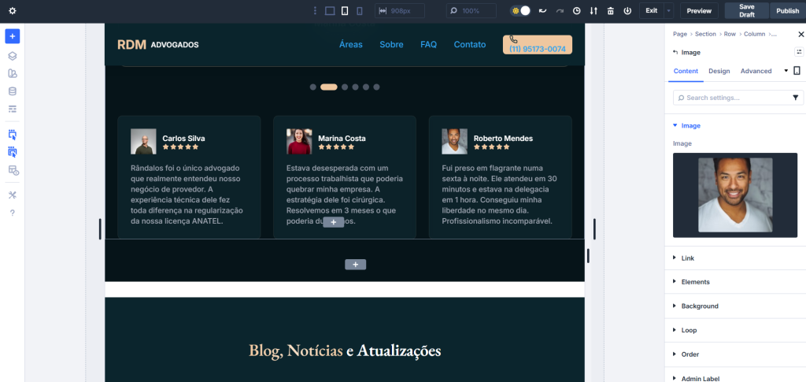This screenshot has width=806, height=382.
Task: Open the layout view eye icon
Action: (x=13, y=169)
